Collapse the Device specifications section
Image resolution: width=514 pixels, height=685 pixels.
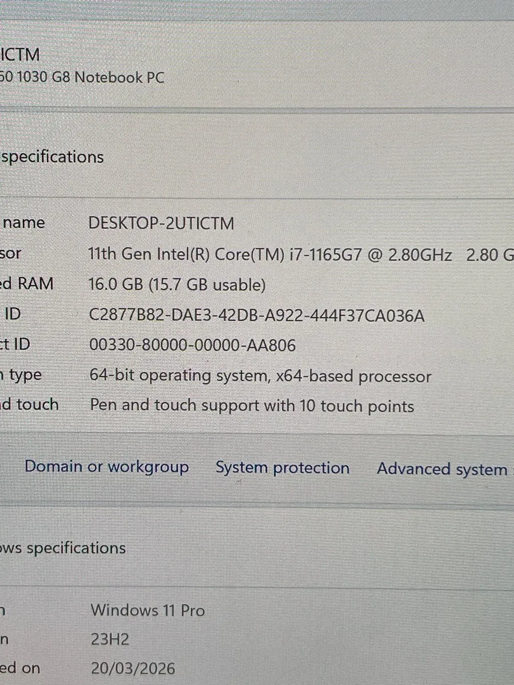pyautogui.click(x=51, y=156)
